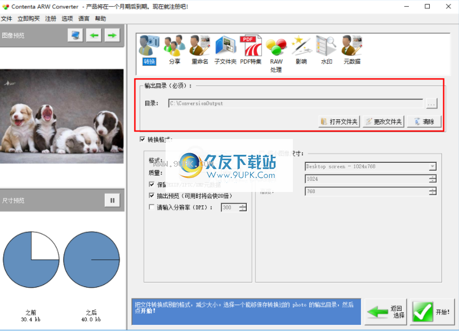Open the 帮助 menu
Image resolution: width=459 pixels, height=331 pixels.
(100, 19)
